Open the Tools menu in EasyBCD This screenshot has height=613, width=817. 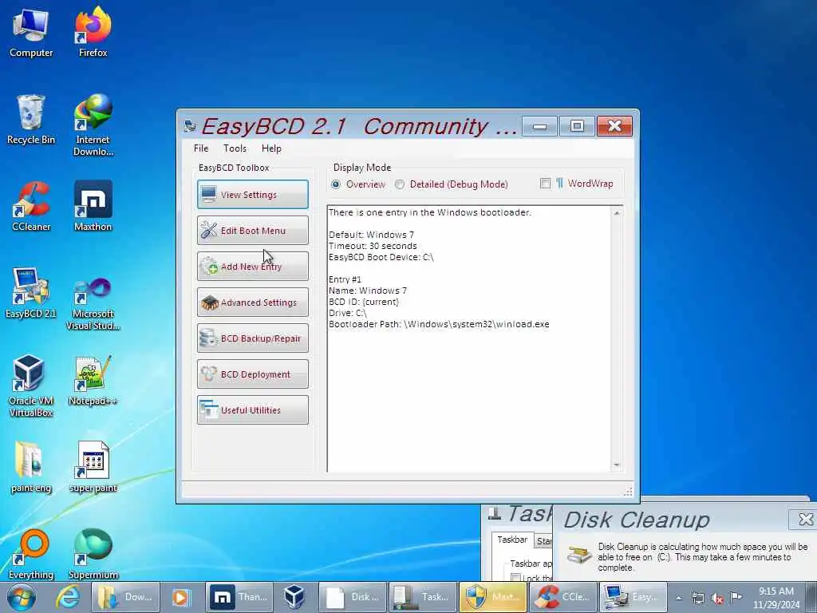pyautogui.click(x=235, y=148)
